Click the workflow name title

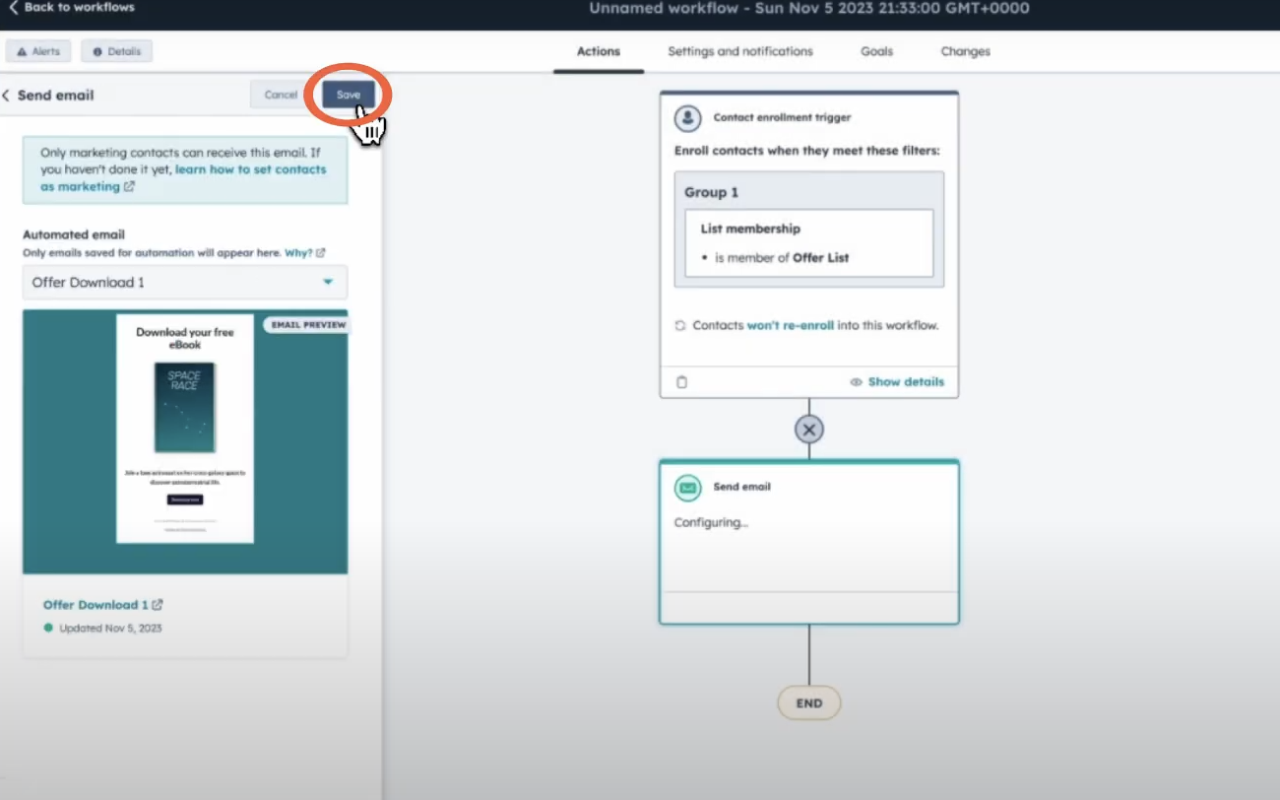(809, 8)
